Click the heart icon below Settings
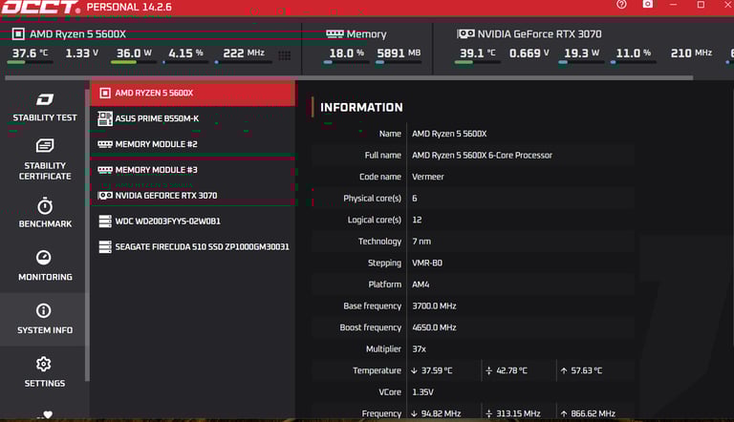Screen dimensions: 734x422 coord(48,414)
